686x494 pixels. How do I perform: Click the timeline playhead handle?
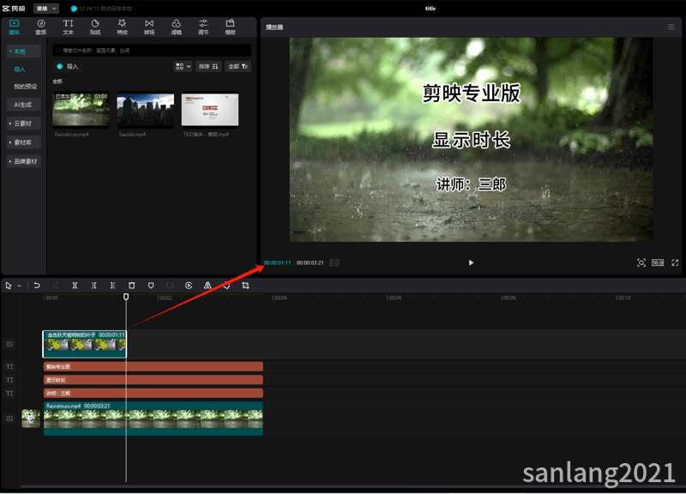point(126,297)
